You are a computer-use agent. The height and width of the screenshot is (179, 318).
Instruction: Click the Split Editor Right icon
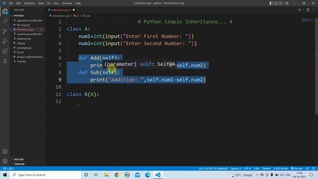tap(308, 10)
